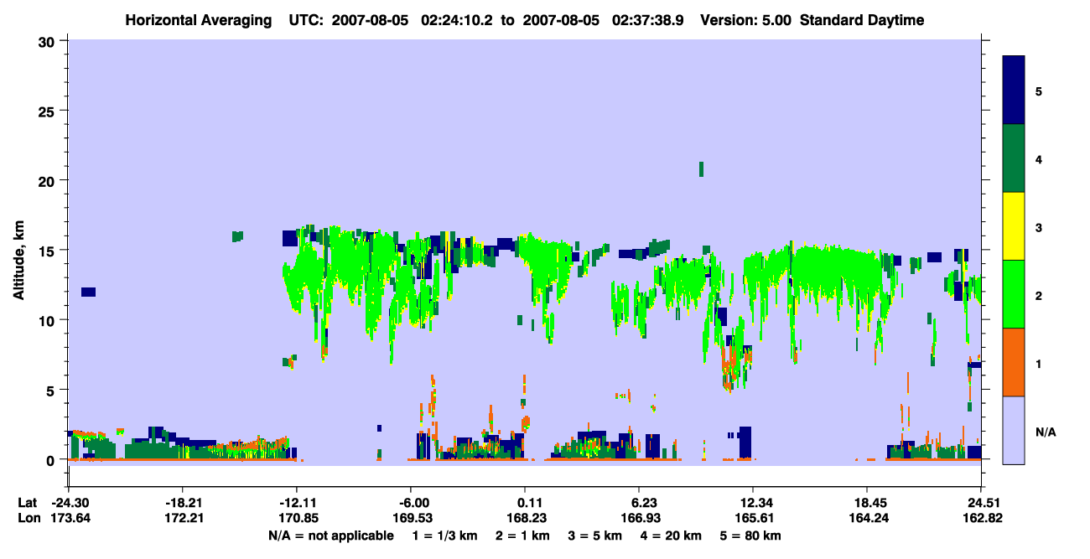Click the altitude tick label 0

click(x=52, y=460)
